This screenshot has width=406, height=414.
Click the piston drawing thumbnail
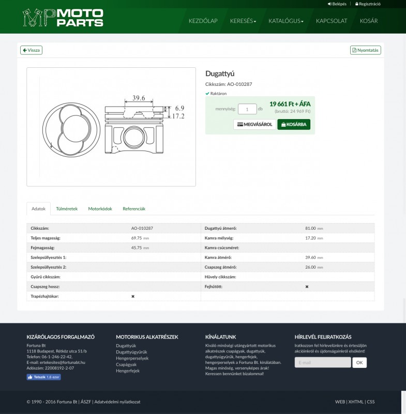[111, 127]
